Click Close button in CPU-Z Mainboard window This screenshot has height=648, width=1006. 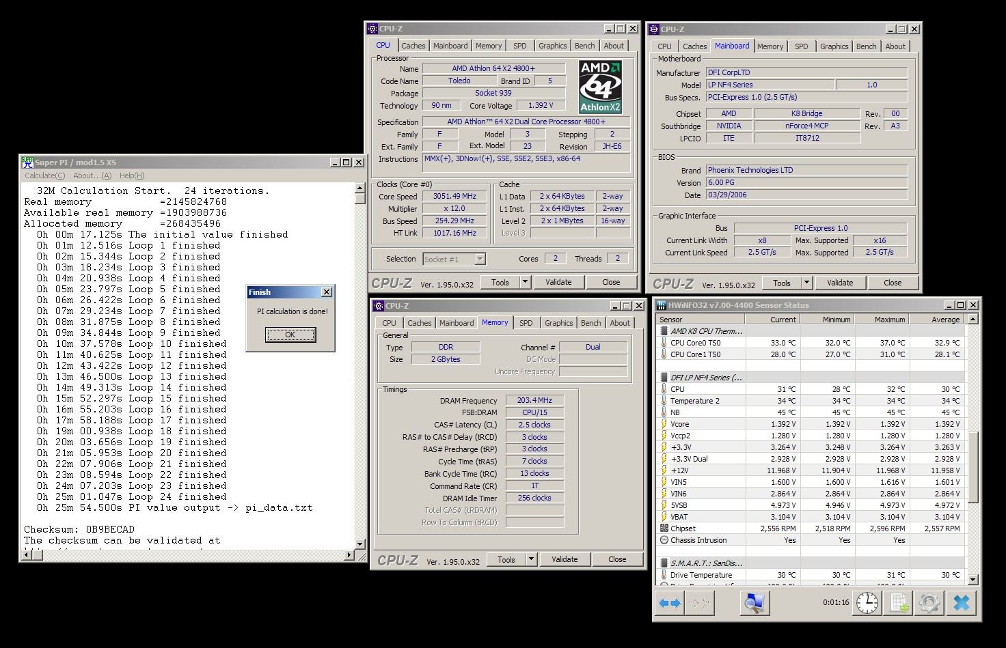[893, 283]
